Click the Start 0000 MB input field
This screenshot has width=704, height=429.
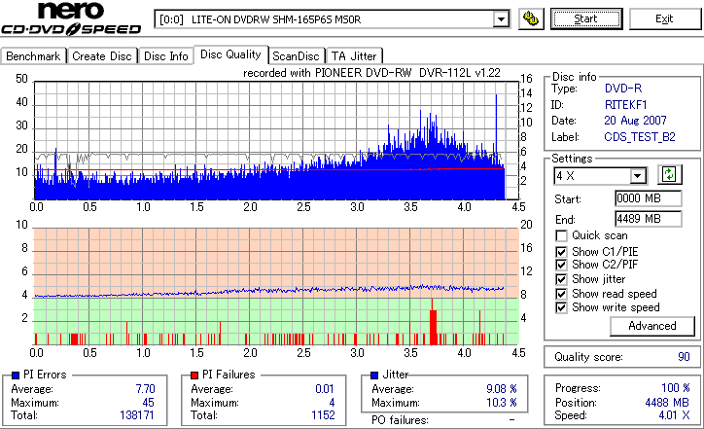[x=648, y=198]
